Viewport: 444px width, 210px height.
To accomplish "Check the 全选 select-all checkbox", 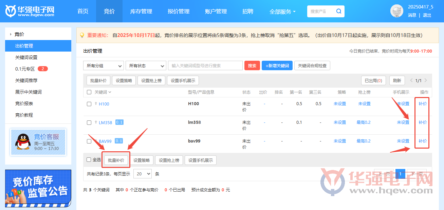I will click(89, 160).
